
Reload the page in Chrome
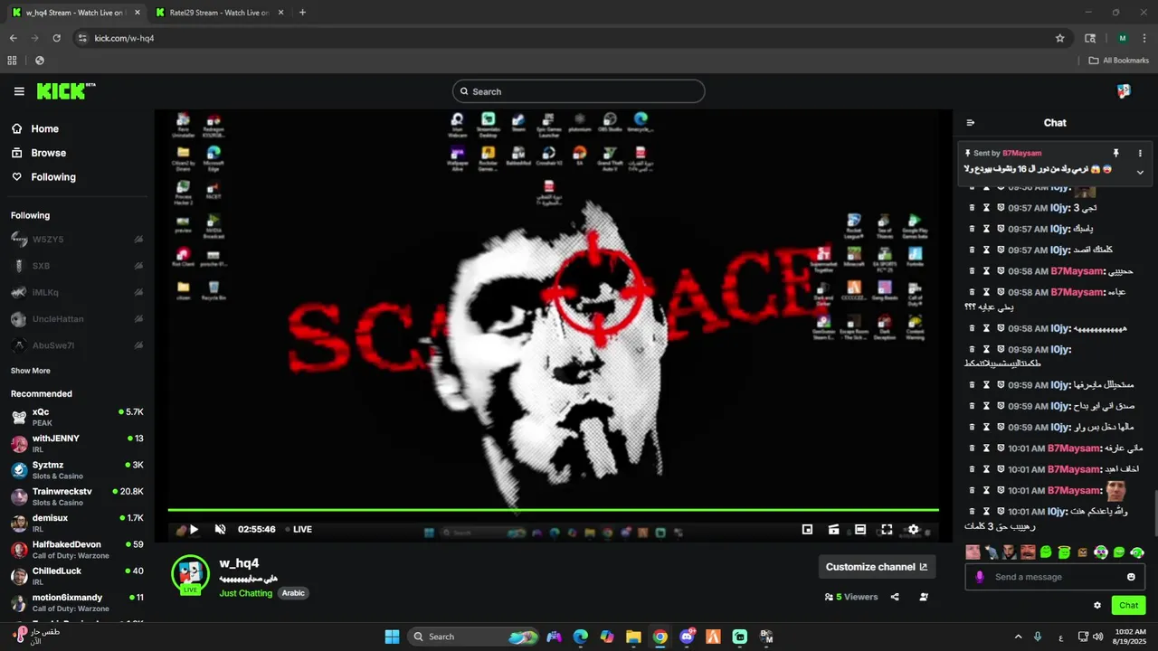[x=56, y=38]
